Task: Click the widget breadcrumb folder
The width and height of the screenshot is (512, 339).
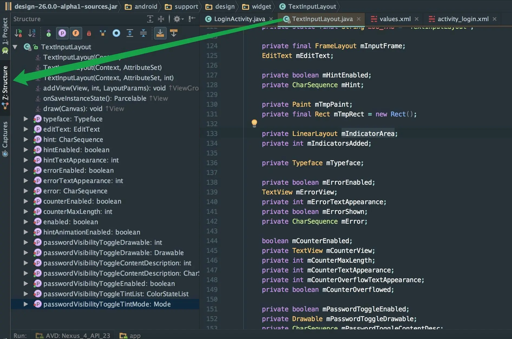Action: point(257,6)
